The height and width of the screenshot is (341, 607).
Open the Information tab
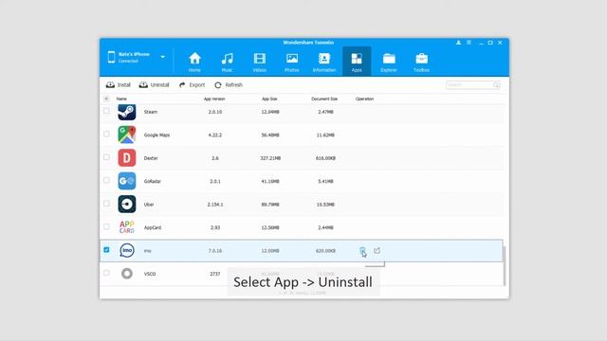324,62
